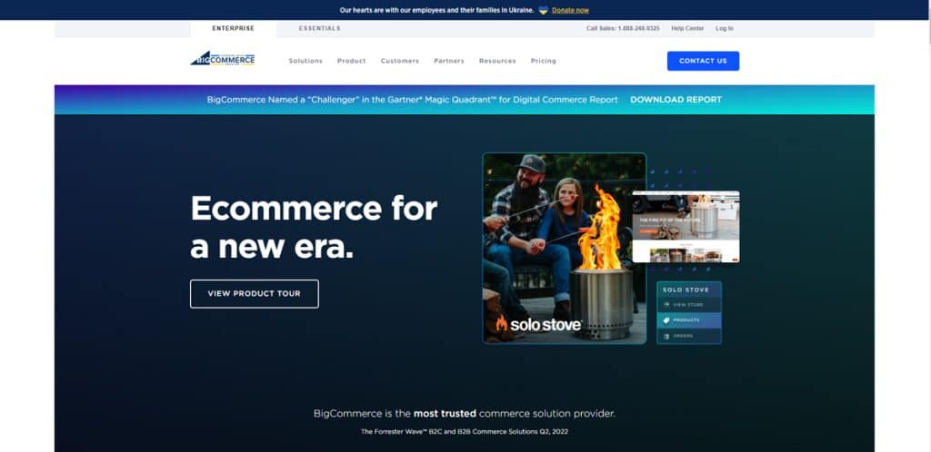Click the Solo Stove campfire photo
The width and height of the screenshot is (931, 452).
pyautogui.click(x=564, y=248)
